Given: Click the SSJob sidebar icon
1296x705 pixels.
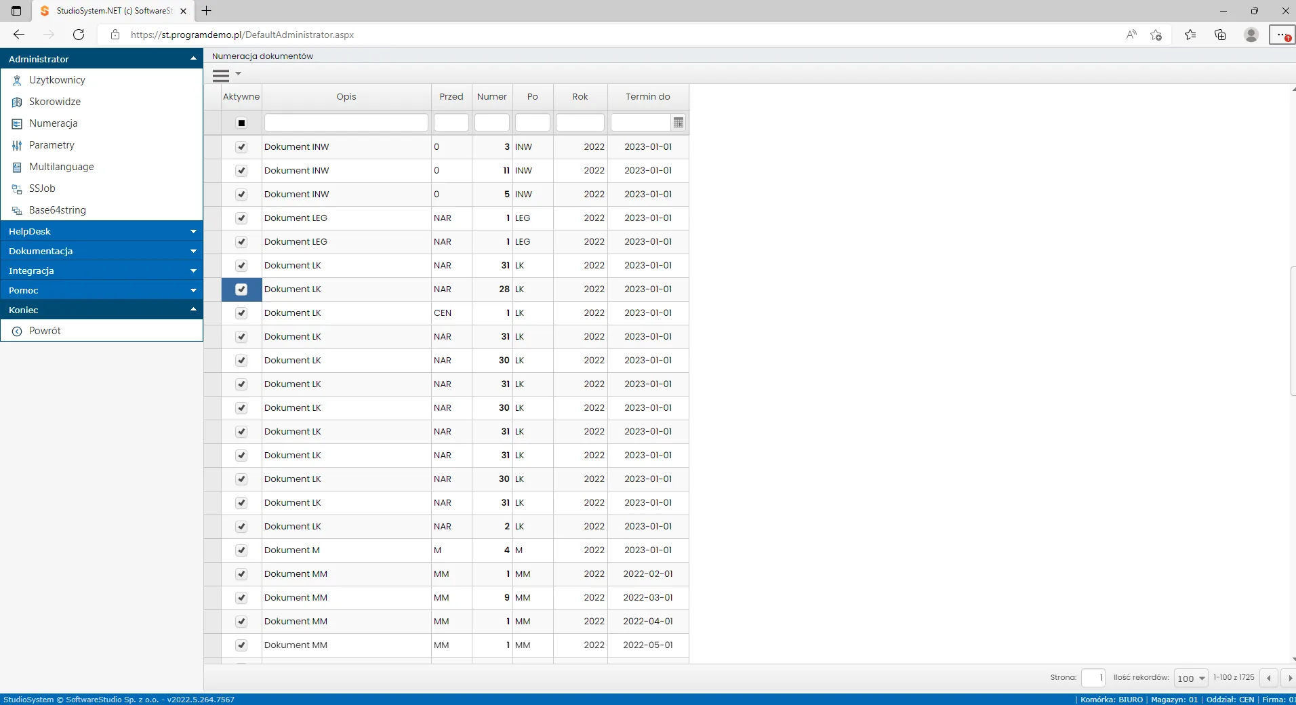Looking at the screenshot, I should pos(17,188).
